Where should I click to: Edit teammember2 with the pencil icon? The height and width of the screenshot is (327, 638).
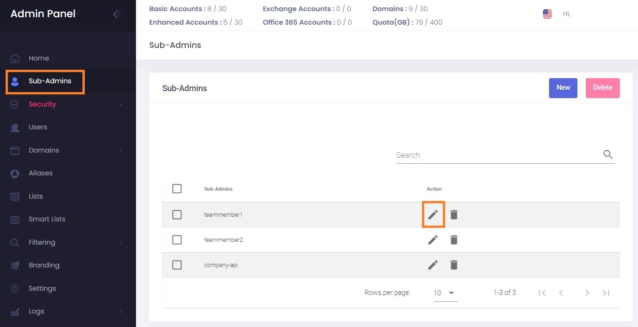click(433, 240)
